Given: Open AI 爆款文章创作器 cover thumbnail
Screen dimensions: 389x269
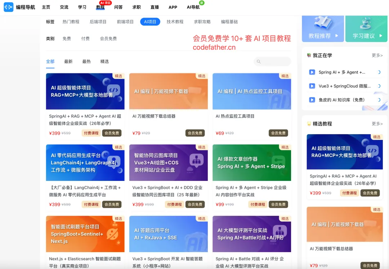Looking at the screenshot, I should (x=252, y=163).
